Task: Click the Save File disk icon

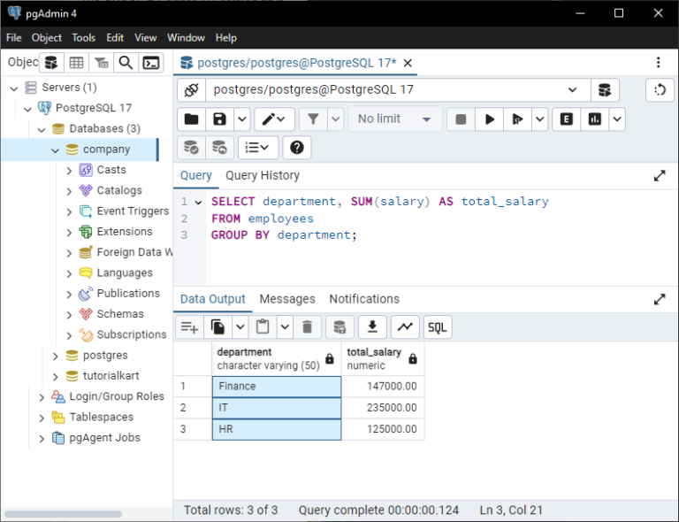Action: [x=219, y=119]
